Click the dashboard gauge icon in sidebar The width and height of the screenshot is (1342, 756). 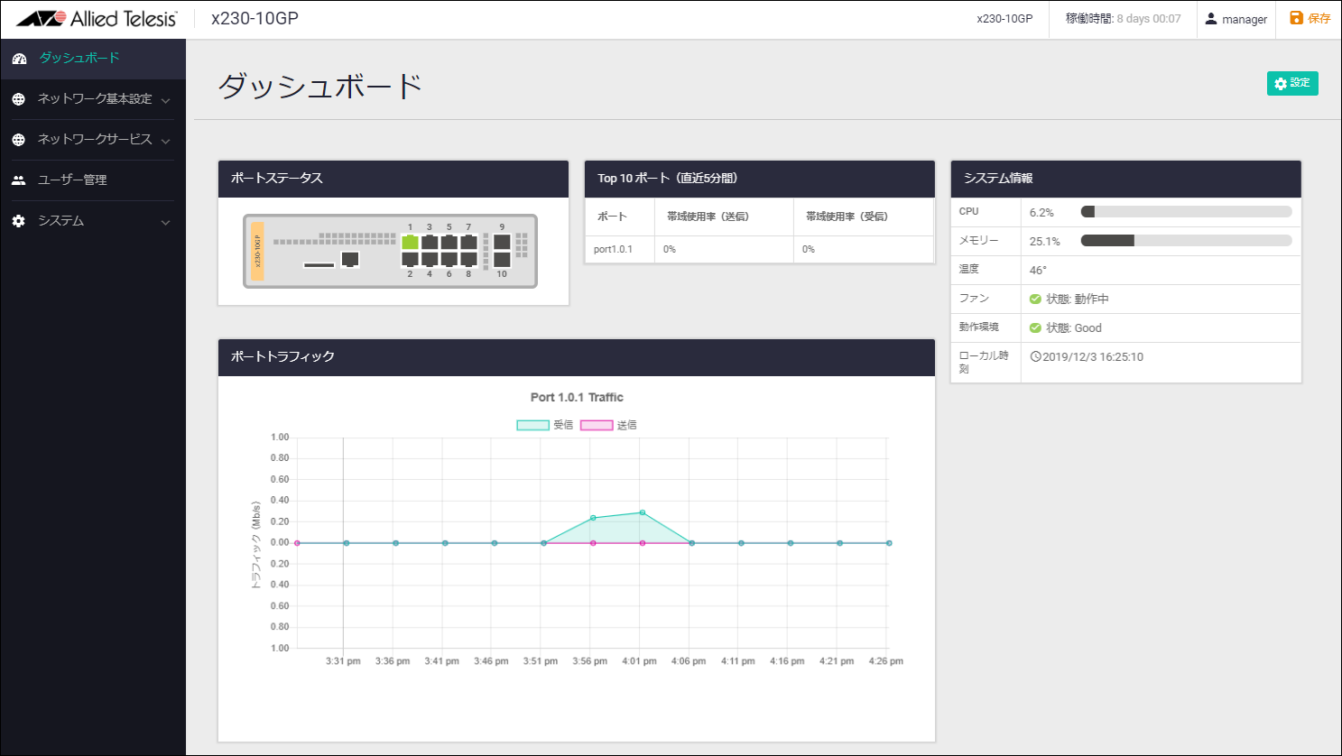coord(19,59)
